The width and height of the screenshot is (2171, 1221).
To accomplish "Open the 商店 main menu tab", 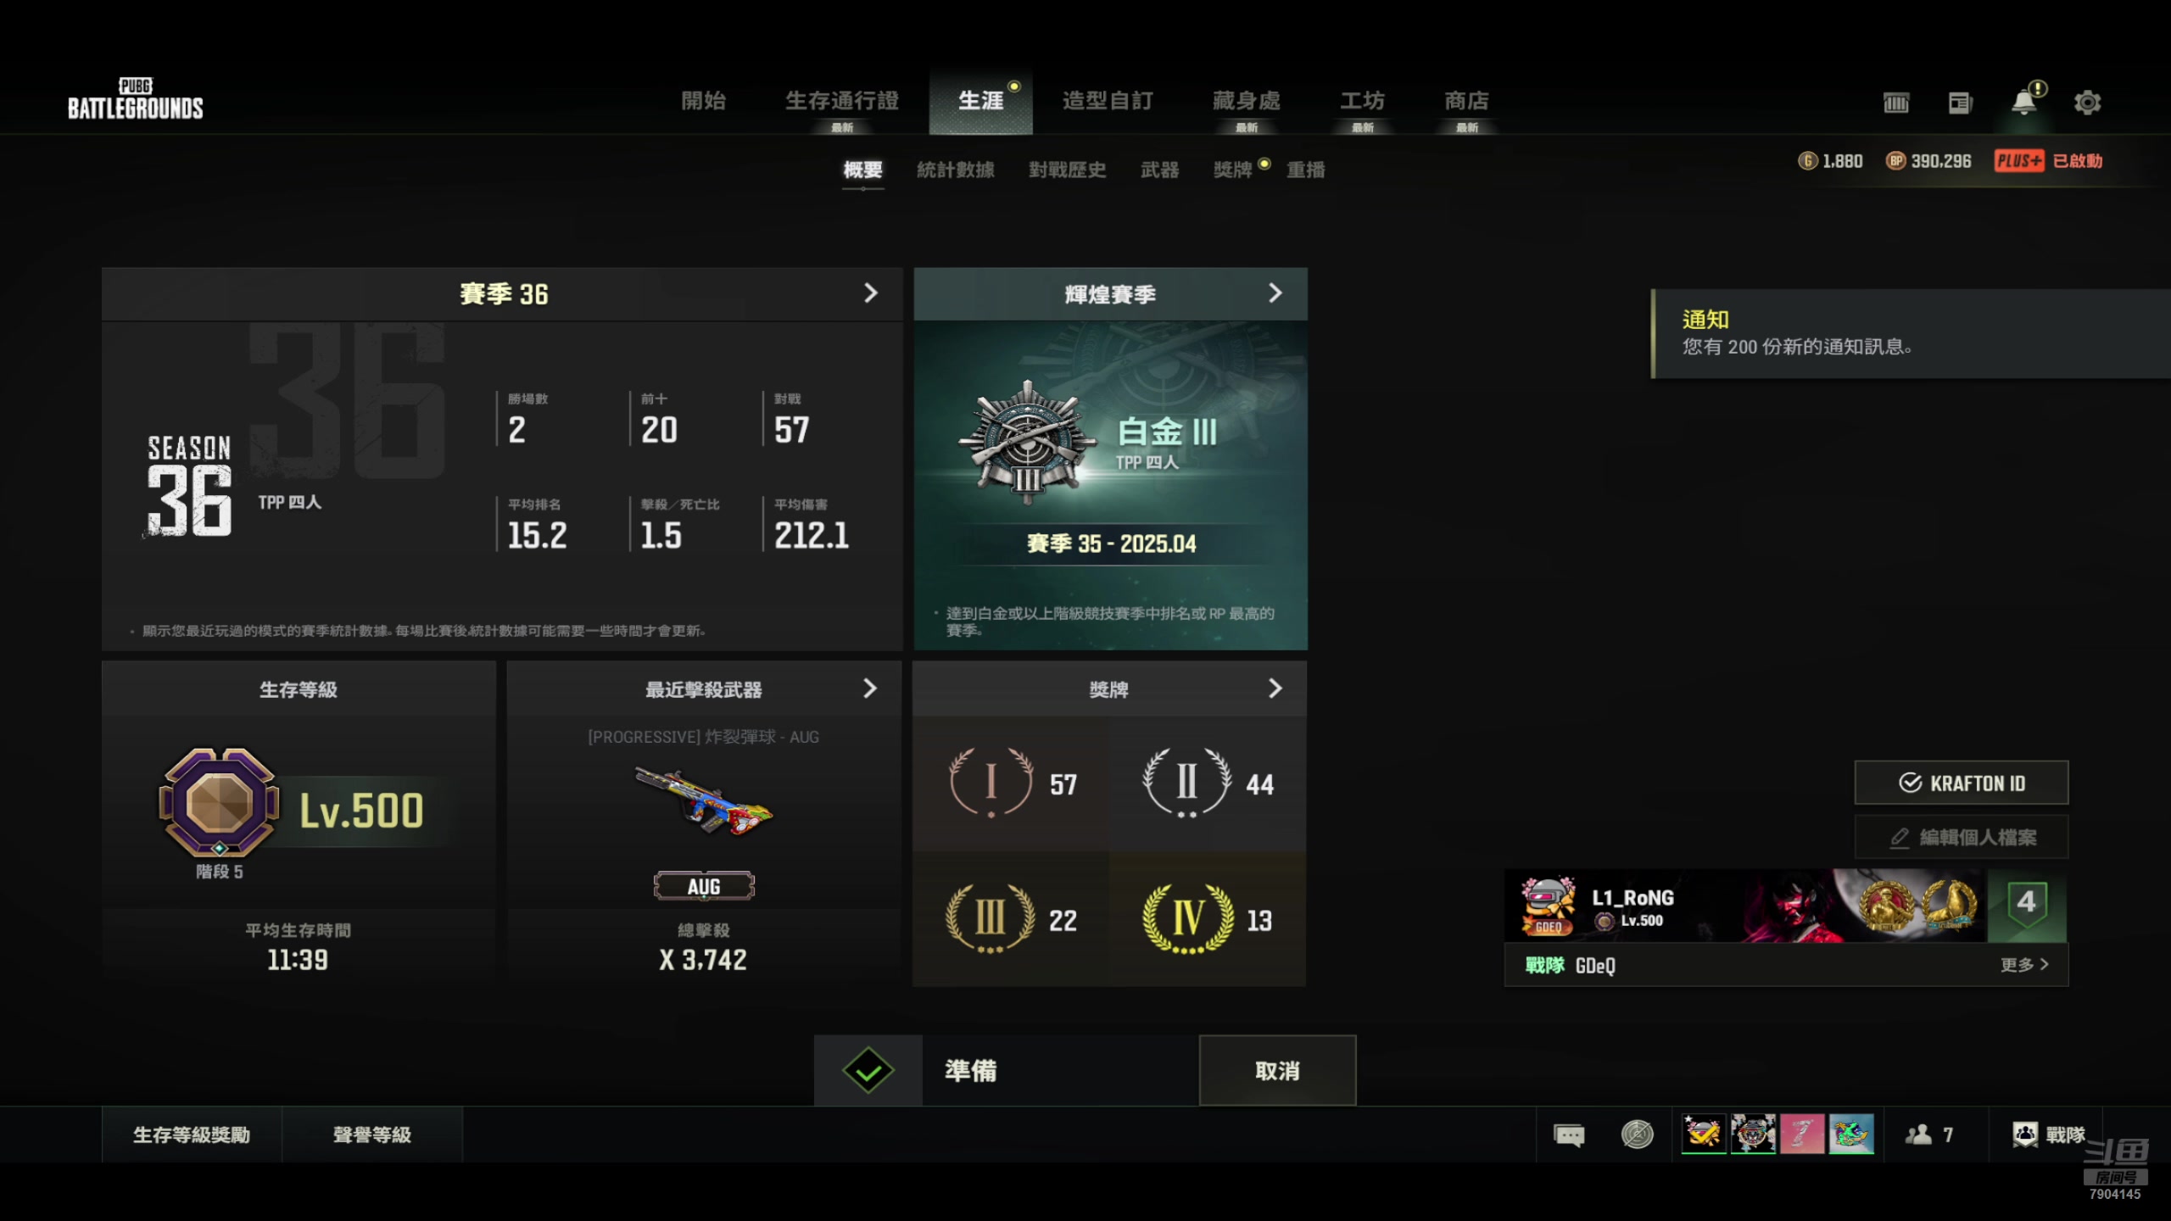I will click(1467, 102).
